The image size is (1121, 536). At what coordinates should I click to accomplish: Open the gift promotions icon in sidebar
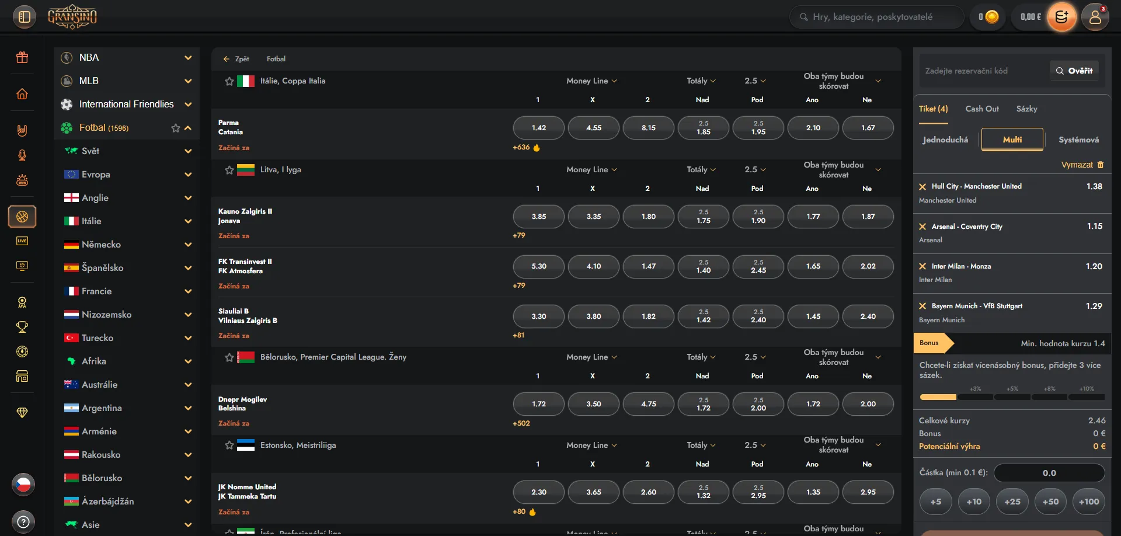tap(22, 57)
